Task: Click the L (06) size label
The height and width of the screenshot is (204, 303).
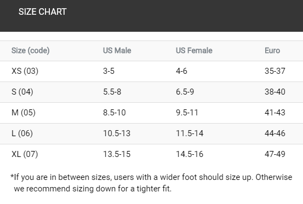Action: click(x=22, y=133)
